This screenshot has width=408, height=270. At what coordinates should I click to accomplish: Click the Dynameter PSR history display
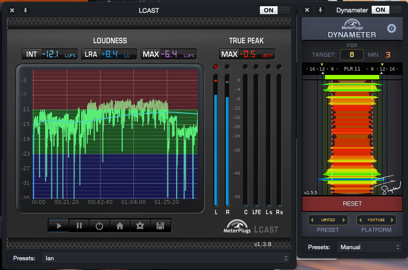point(352,137)
